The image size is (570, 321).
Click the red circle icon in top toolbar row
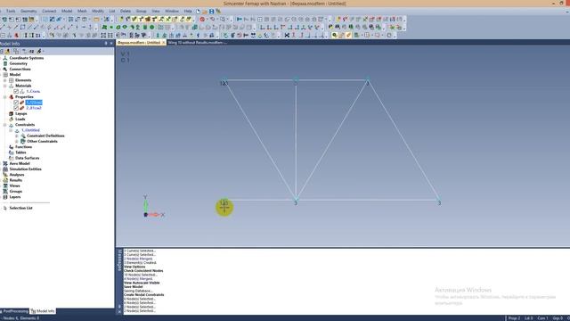(202, 20)
